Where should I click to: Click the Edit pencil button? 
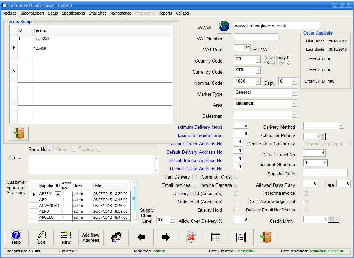(x=41, y=238)
